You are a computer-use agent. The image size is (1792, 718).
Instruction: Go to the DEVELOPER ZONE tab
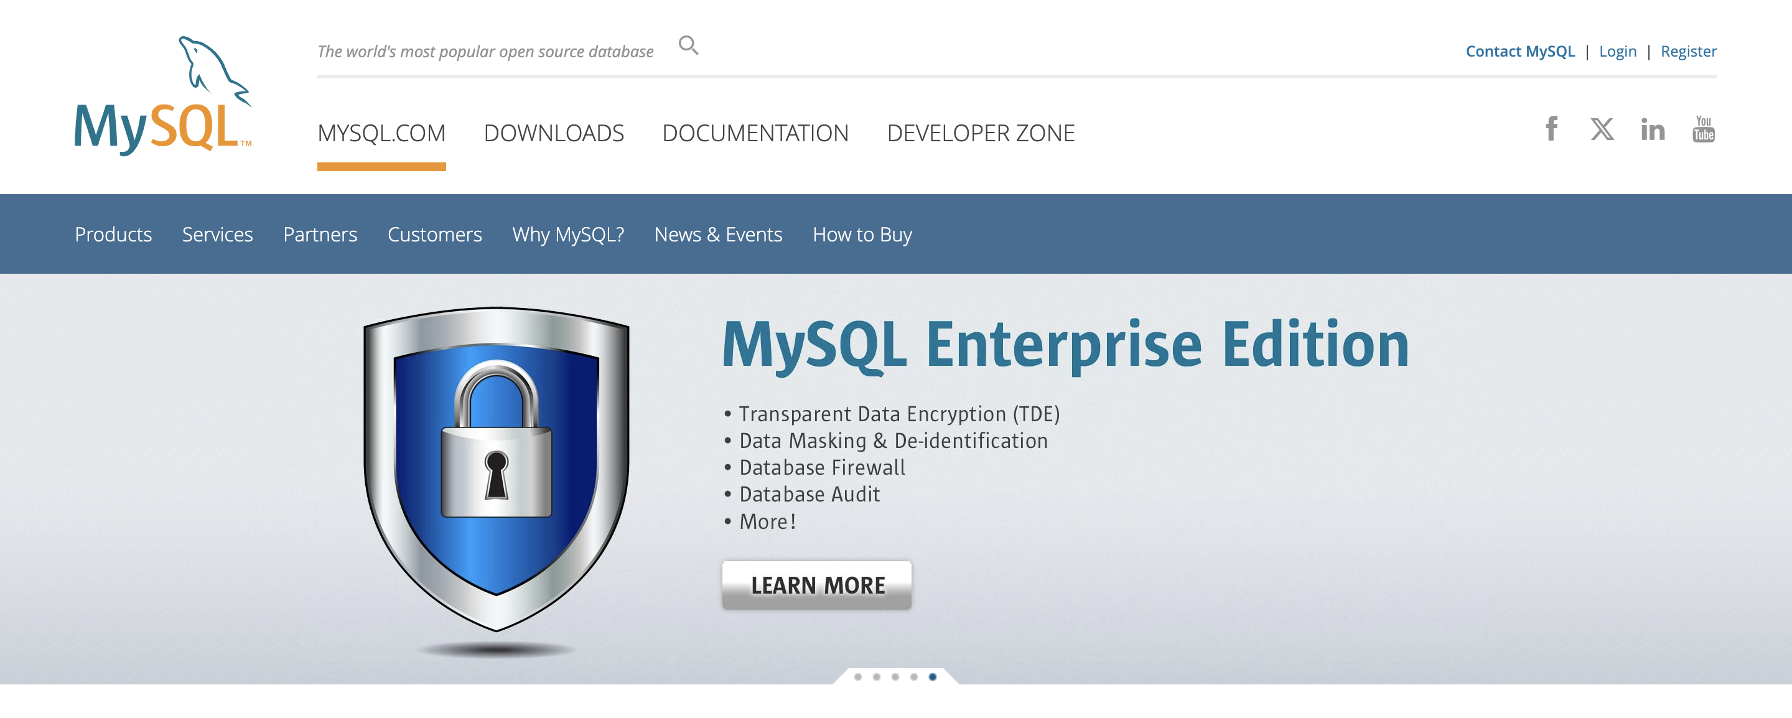[981, 133]
